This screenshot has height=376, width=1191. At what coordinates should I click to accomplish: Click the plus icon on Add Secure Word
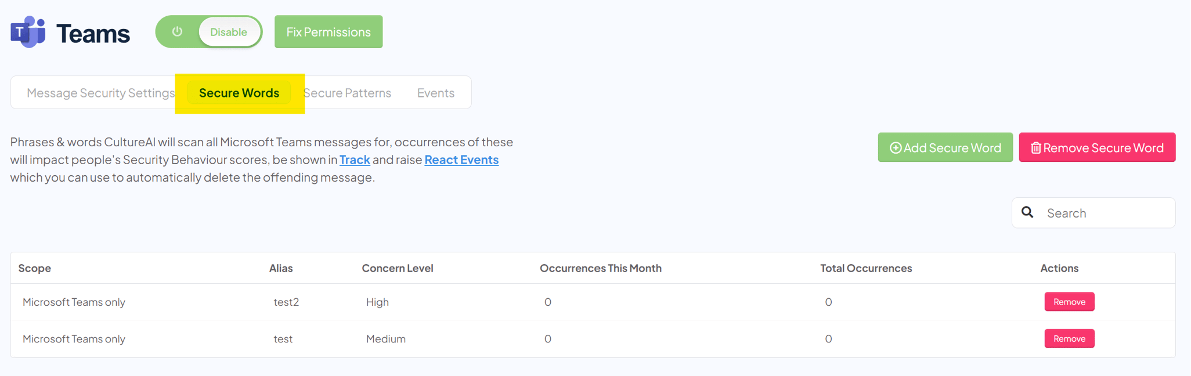pyautogui.click(x=896, y=148)
